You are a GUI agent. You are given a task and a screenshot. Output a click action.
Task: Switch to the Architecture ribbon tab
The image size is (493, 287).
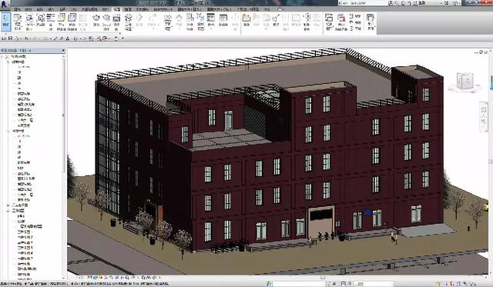18,9
